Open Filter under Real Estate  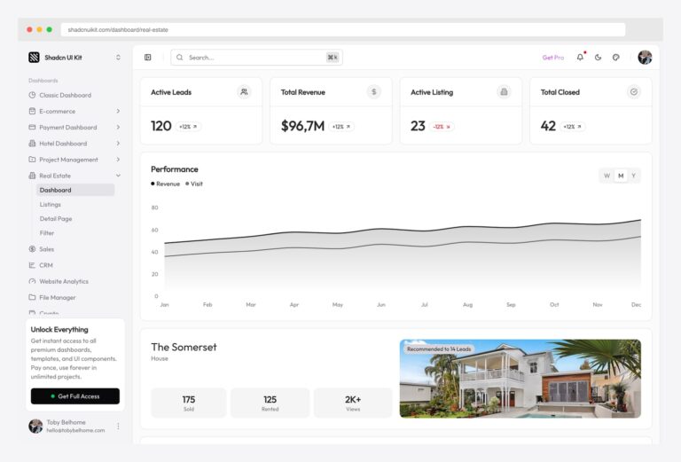click(x=47, y=233)
